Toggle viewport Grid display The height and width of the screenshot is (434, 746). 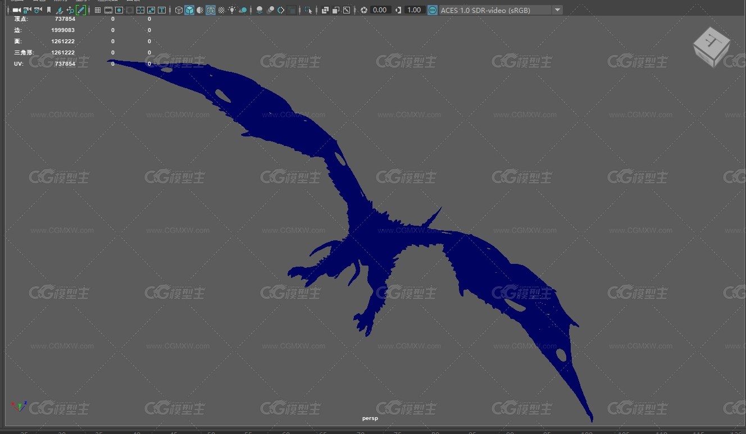coord(98,10)
